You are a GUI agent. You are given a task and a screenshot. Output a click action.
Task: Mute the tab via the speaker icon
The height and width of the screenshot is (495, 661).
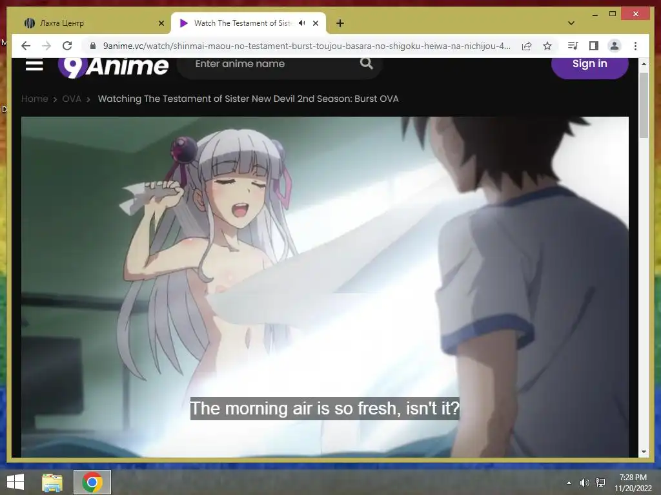[302, 23]
